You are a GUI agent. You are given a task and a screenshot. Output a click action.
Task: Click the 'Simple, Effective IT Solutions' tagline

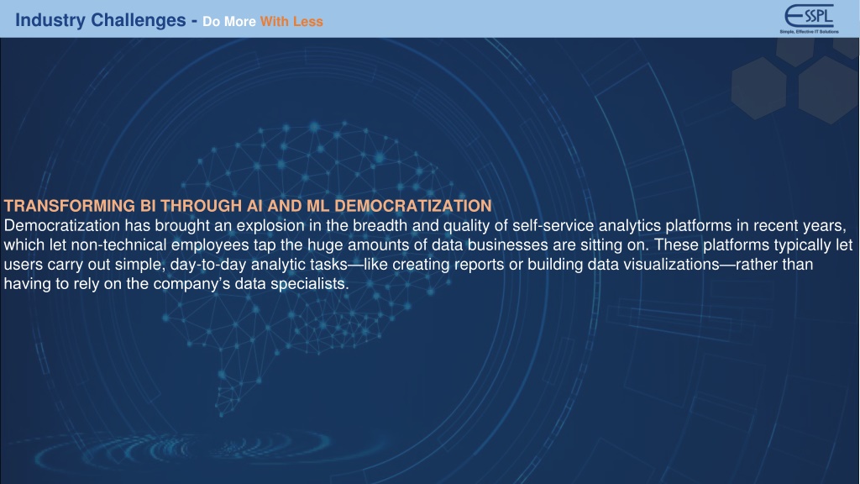tap(809, 32)
